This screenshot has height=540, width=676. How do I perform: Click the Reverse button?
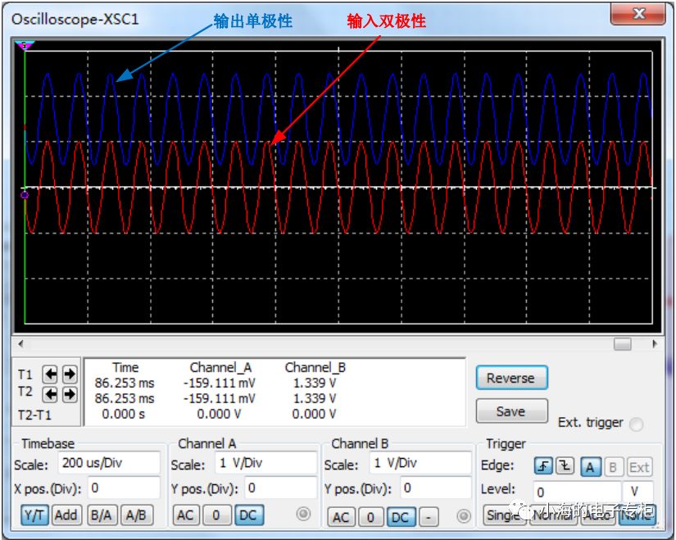click(510, 378)
